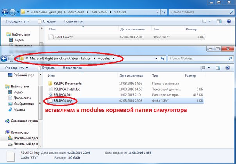Open recent pages dropdown in the rear window

pyautogui.click(x=18, y=12)
